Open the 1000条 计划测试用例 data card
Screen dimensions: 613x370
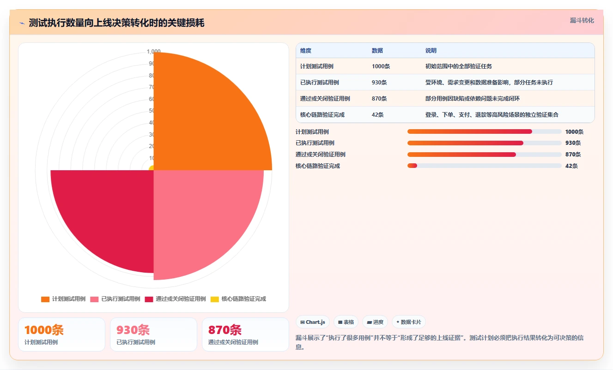tap(61, 334)
